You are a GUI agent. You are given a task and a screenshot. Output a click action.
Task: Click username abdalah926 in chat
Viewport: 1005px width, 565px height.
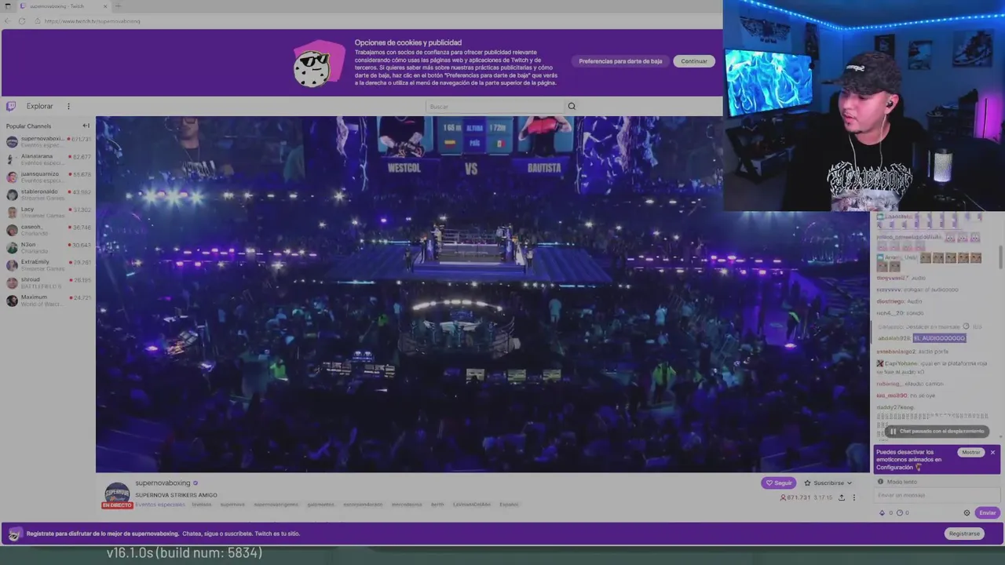point(894,338)
